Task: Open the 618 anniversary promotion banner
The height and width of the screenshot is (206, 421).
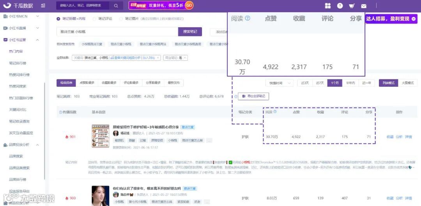Action: point(161,5)
